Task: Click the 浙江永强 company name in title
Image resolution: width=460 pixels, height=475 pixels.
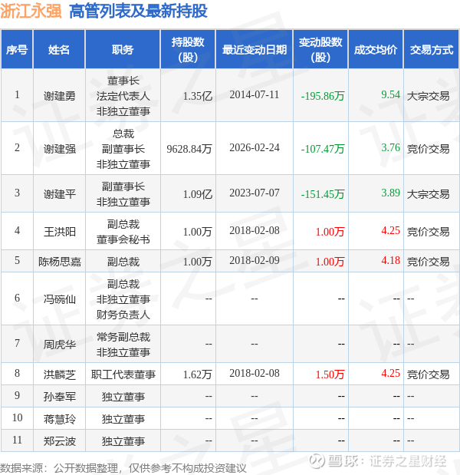Action: point(31,12)
